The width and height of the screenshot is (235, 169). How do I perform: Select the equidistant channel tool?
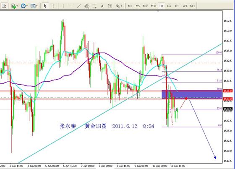(x=86, y=6)
